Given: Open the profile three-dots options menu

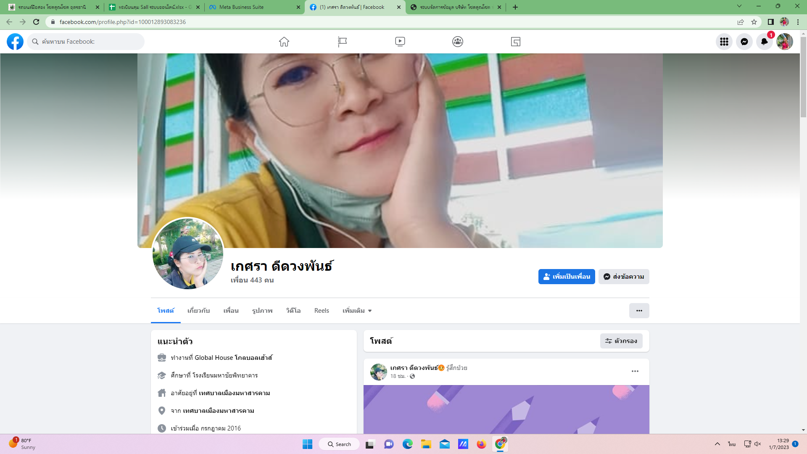Looking at the screenshot, I should [x=639, y=311].
